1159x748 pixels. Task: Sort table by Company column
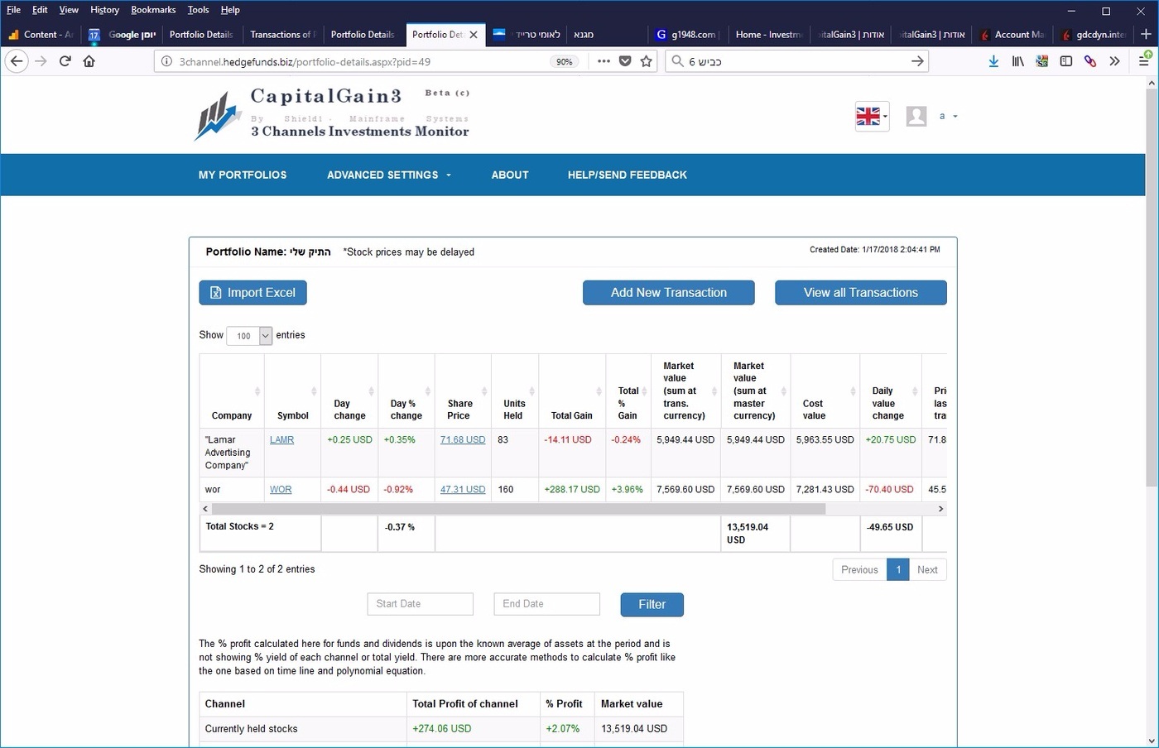[232, 391]
